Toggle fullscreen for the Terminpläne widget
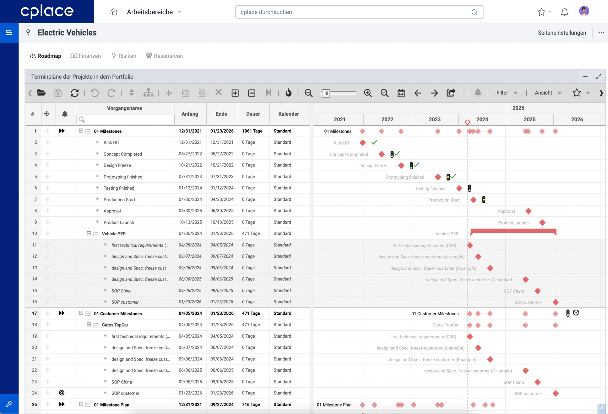 coord(599,77)
